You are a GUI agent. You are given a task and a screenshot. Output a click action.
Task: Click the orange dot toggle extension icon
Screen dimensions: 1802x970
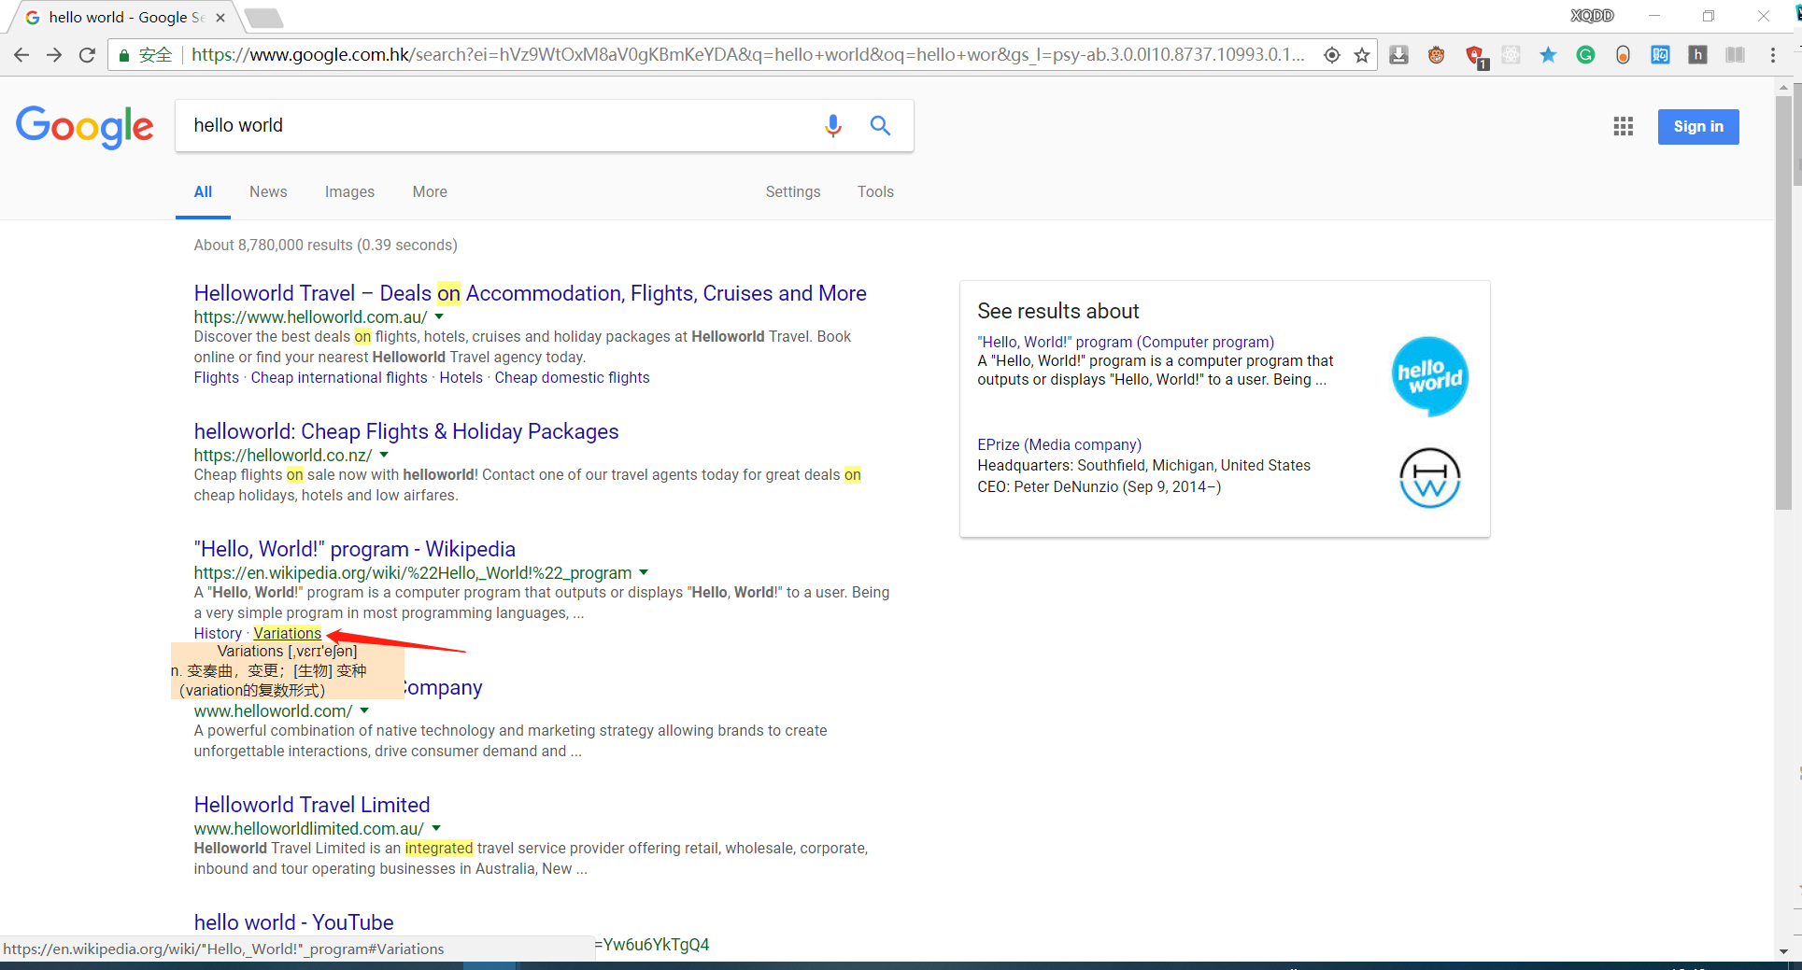pos(1623,55)
